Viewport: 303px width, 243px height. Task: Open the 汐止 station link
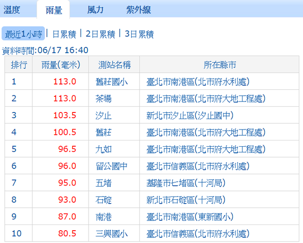104,115
